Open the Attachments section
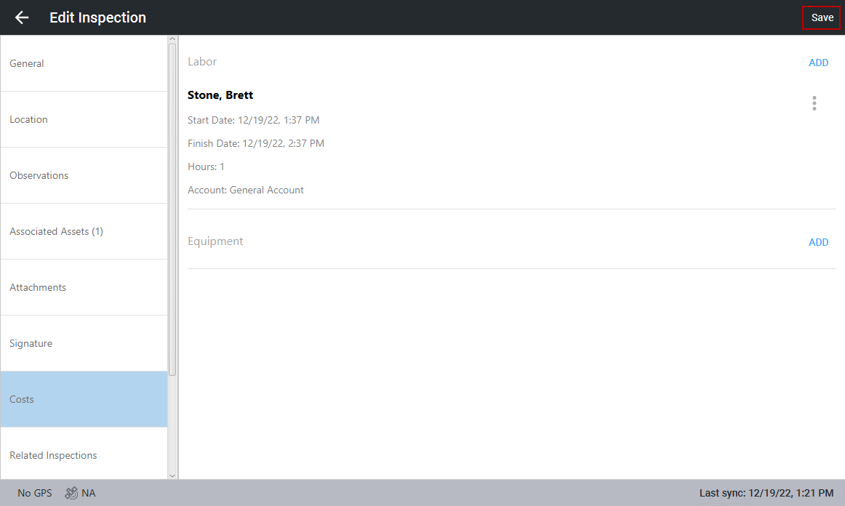Viewport: 845px width, 506px height. [x=84, y=287]
